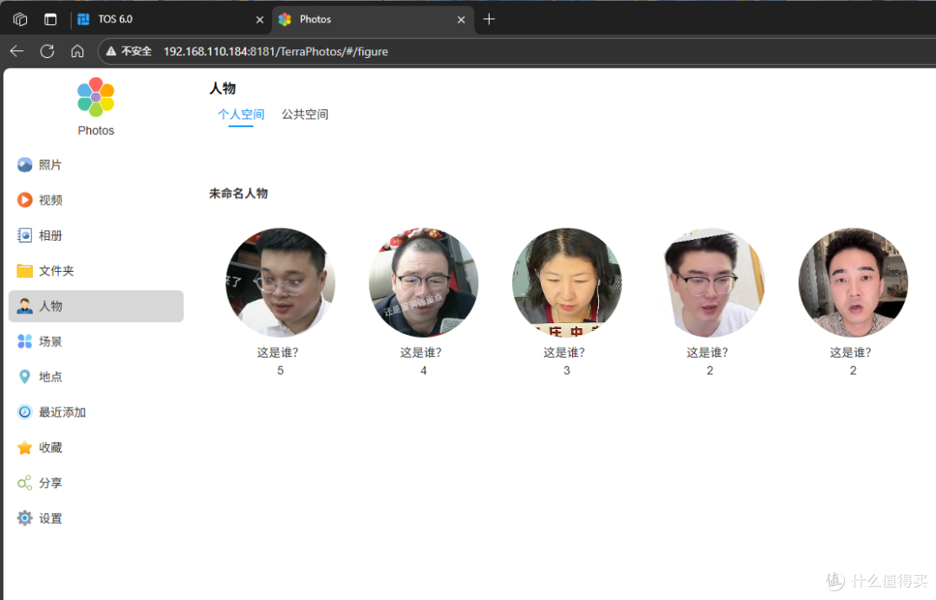Click the count 5 under first person
The height and width of the screenshot is (600, 936).
[280, 371]
